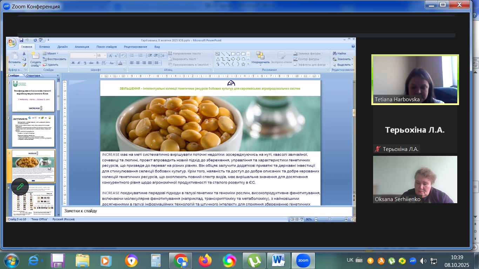479x269 pixels.
Task: Click the Cut scissors icon
Action: pos(24,54)
